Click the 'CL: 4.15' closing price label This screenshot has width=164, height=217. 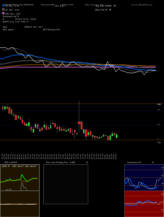click(x=60, y=6)
